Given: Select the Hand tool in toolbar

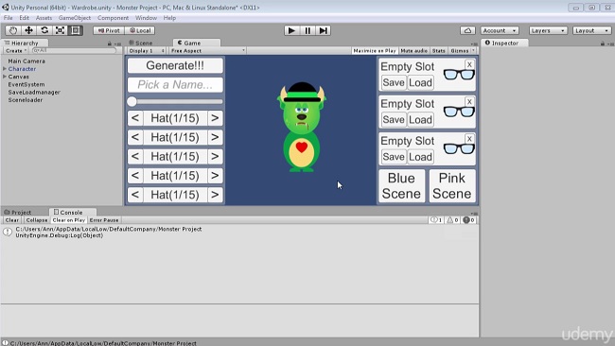Looking at the screenshot, I should tap(13, 30).
